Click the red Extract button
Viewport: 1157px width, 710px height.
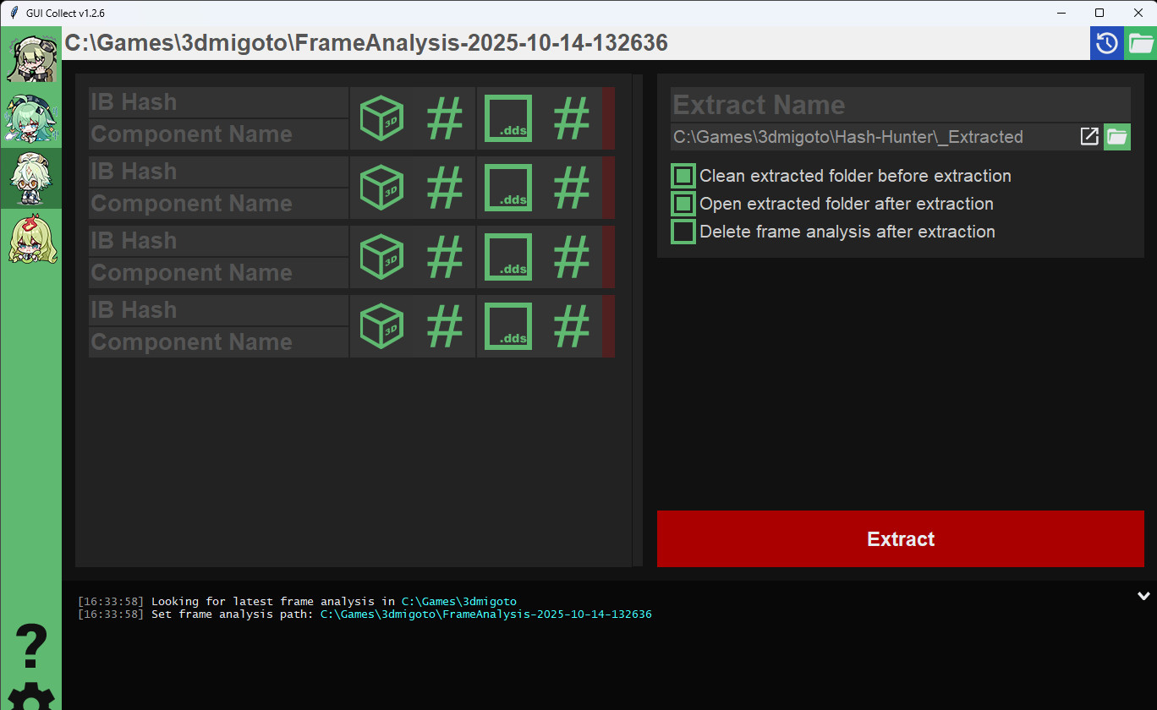tap(901, 539)
